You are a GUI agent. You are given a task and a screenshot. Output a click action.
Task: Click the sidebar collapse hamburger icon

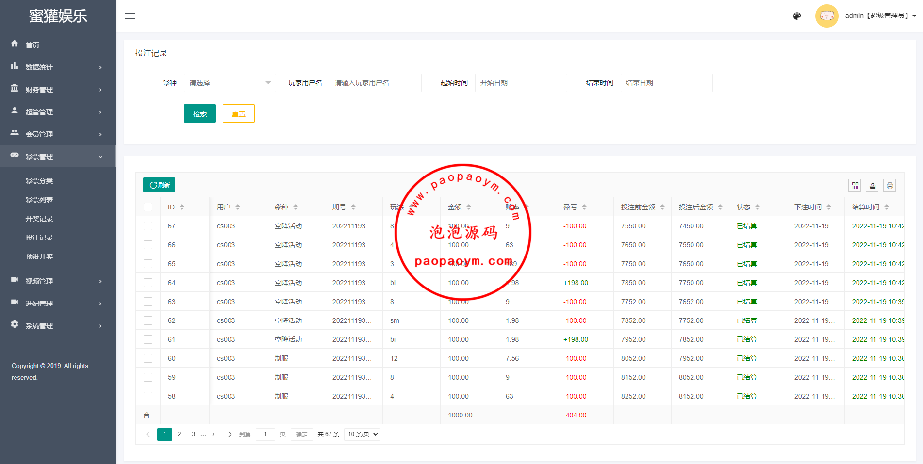pos(130,16)
